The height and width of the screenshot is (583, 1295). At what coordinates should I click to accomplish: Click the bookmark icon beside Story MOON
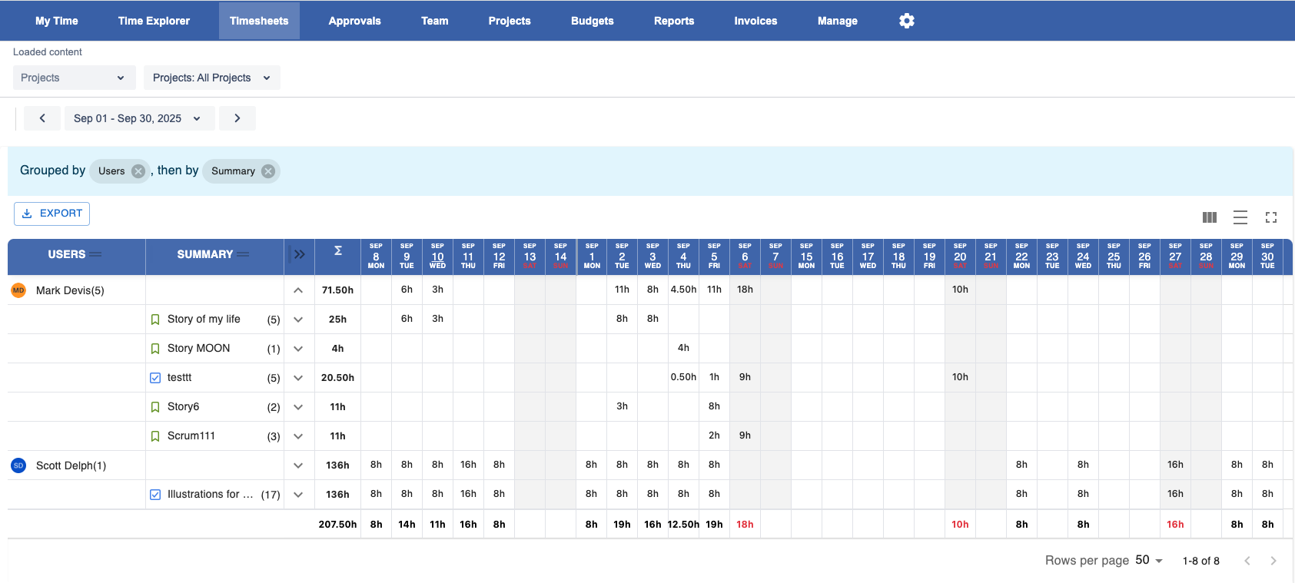pos(155,349)
